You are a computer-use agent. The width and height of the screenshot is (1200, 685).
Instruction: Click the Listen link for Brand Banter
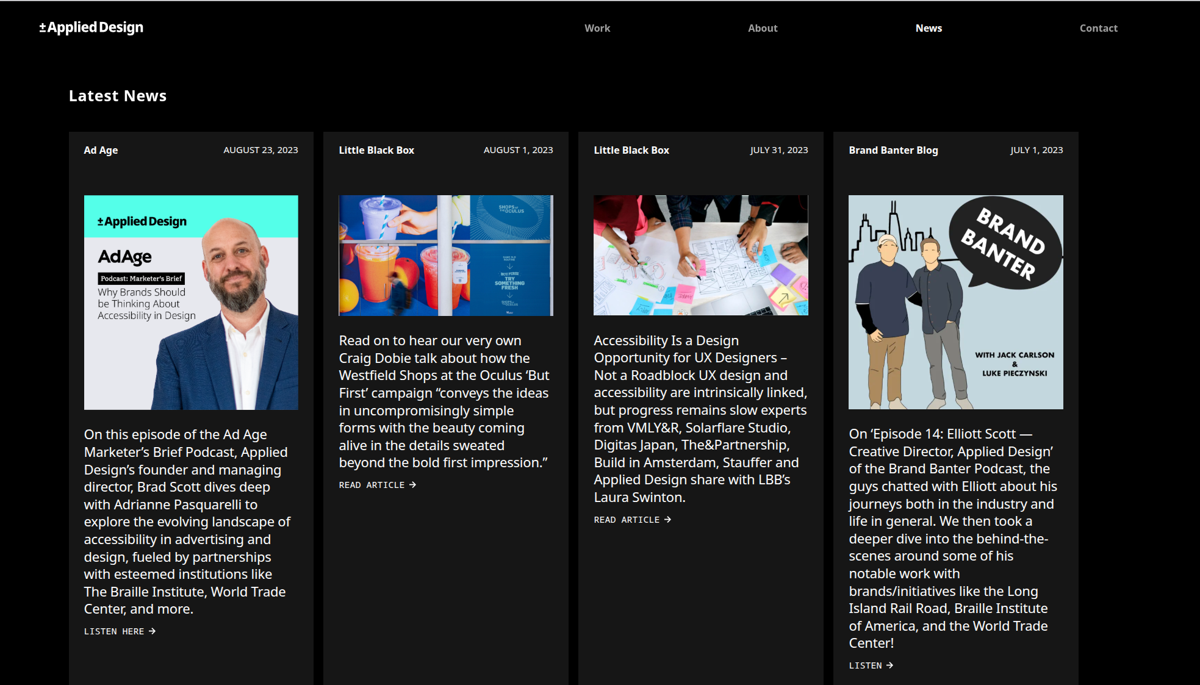point(871,665)
